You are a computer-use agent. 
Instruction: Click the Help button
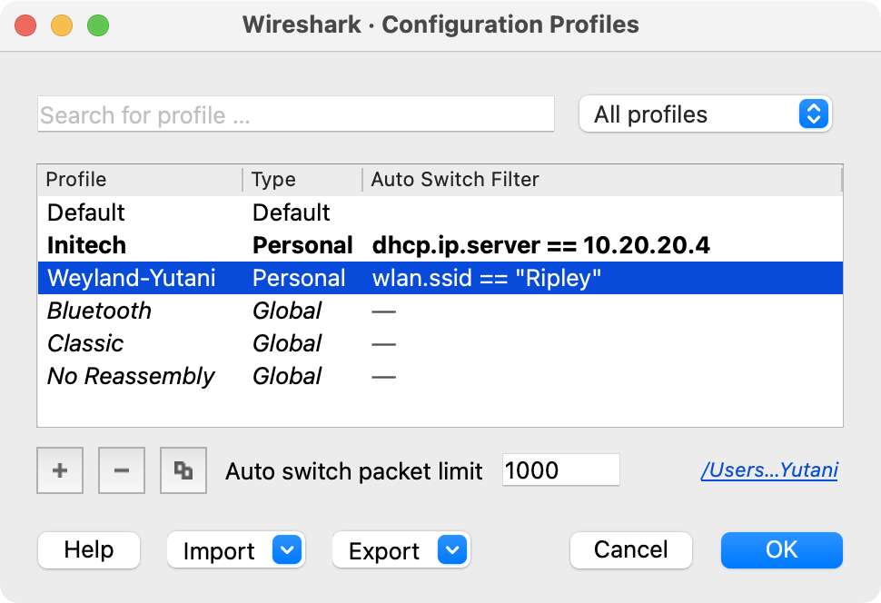[x=88, y=549]
